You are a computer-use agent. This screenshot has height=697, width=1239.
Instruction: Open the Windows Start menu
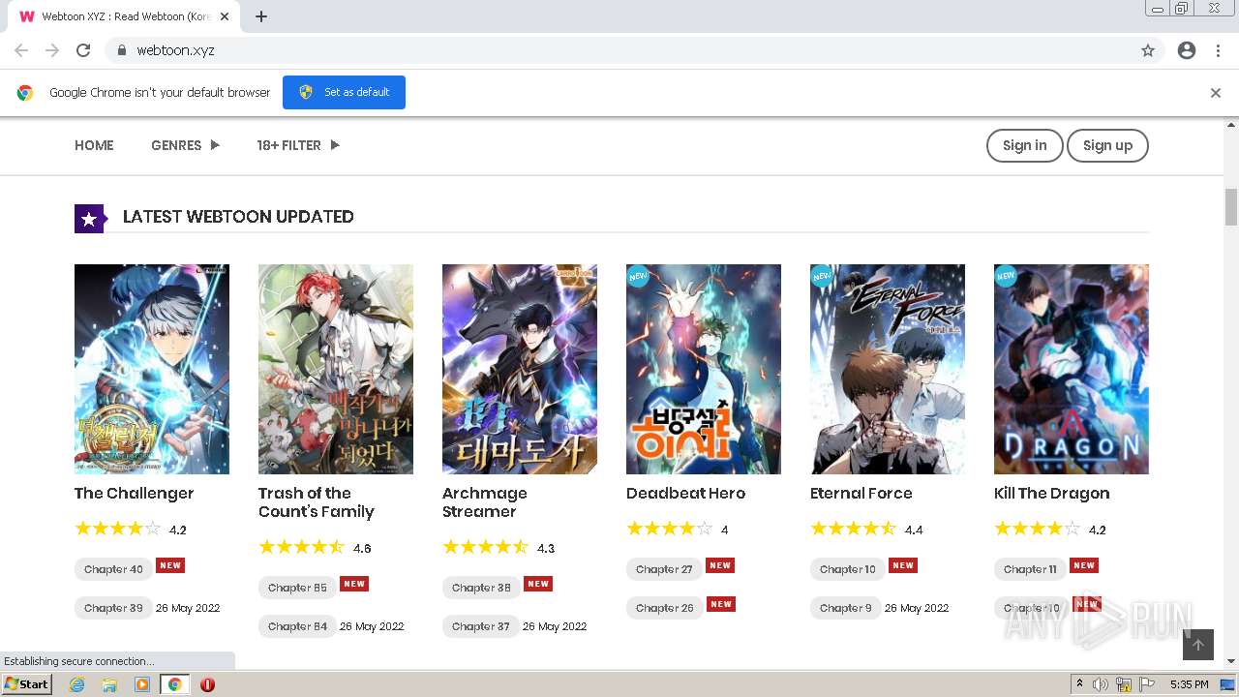pyautogui.click(x=27, y=684)
